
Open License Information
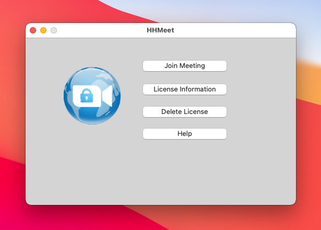(185, 89)
